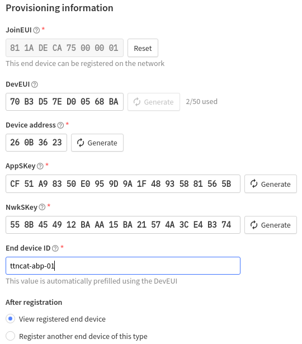Focus the End device ID text field
Viewport: 302px width, 344px height.
[123, 266]
